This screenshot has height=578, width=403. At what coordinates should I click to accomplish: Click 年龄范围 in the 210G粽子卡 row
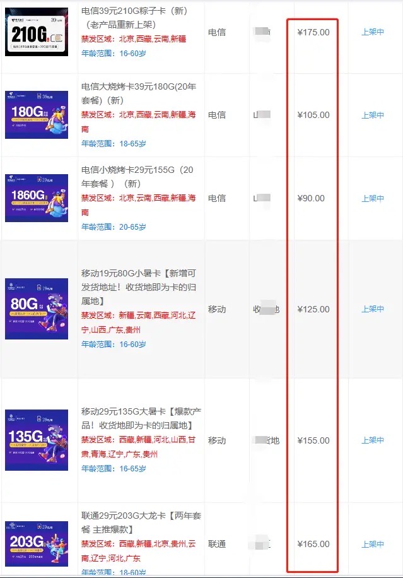coord(114,54)
